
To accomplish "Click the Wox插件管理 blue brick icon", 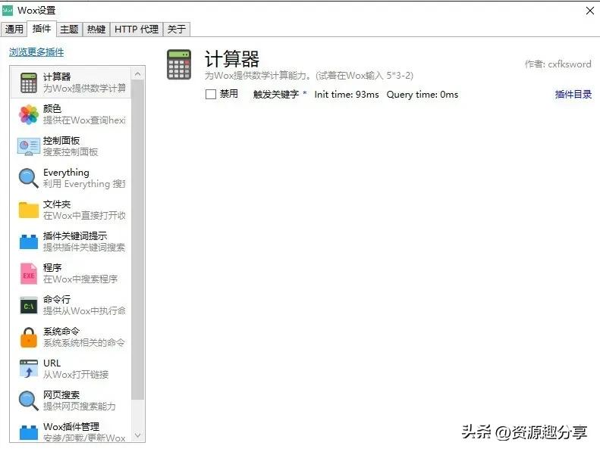I will pyautogui.click(x=29, y=432).
